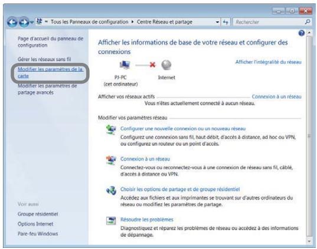Open 'Choisir les options de partage et de groupe résidentiel'
Image resolution: width=317 pixels, height=249 pixels.
coord(180,189)
